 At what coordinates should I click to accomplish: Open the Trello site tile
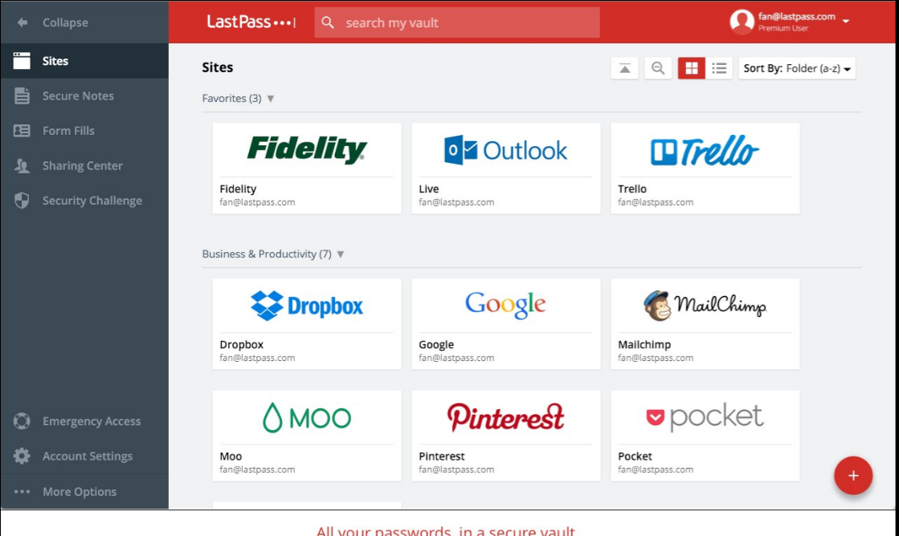pyautogui.click(x=705, y=169)
